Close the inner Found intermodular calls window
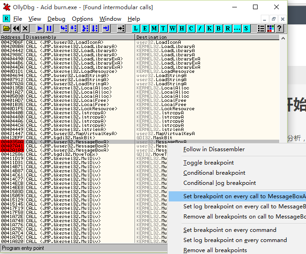Viewport: 306px width, 254px height. point(282,19)
